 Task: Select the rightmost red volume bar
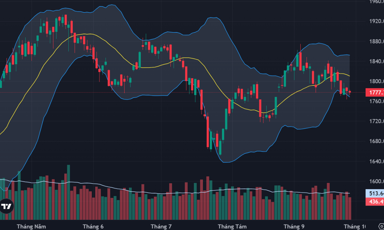tap(350, 208)
